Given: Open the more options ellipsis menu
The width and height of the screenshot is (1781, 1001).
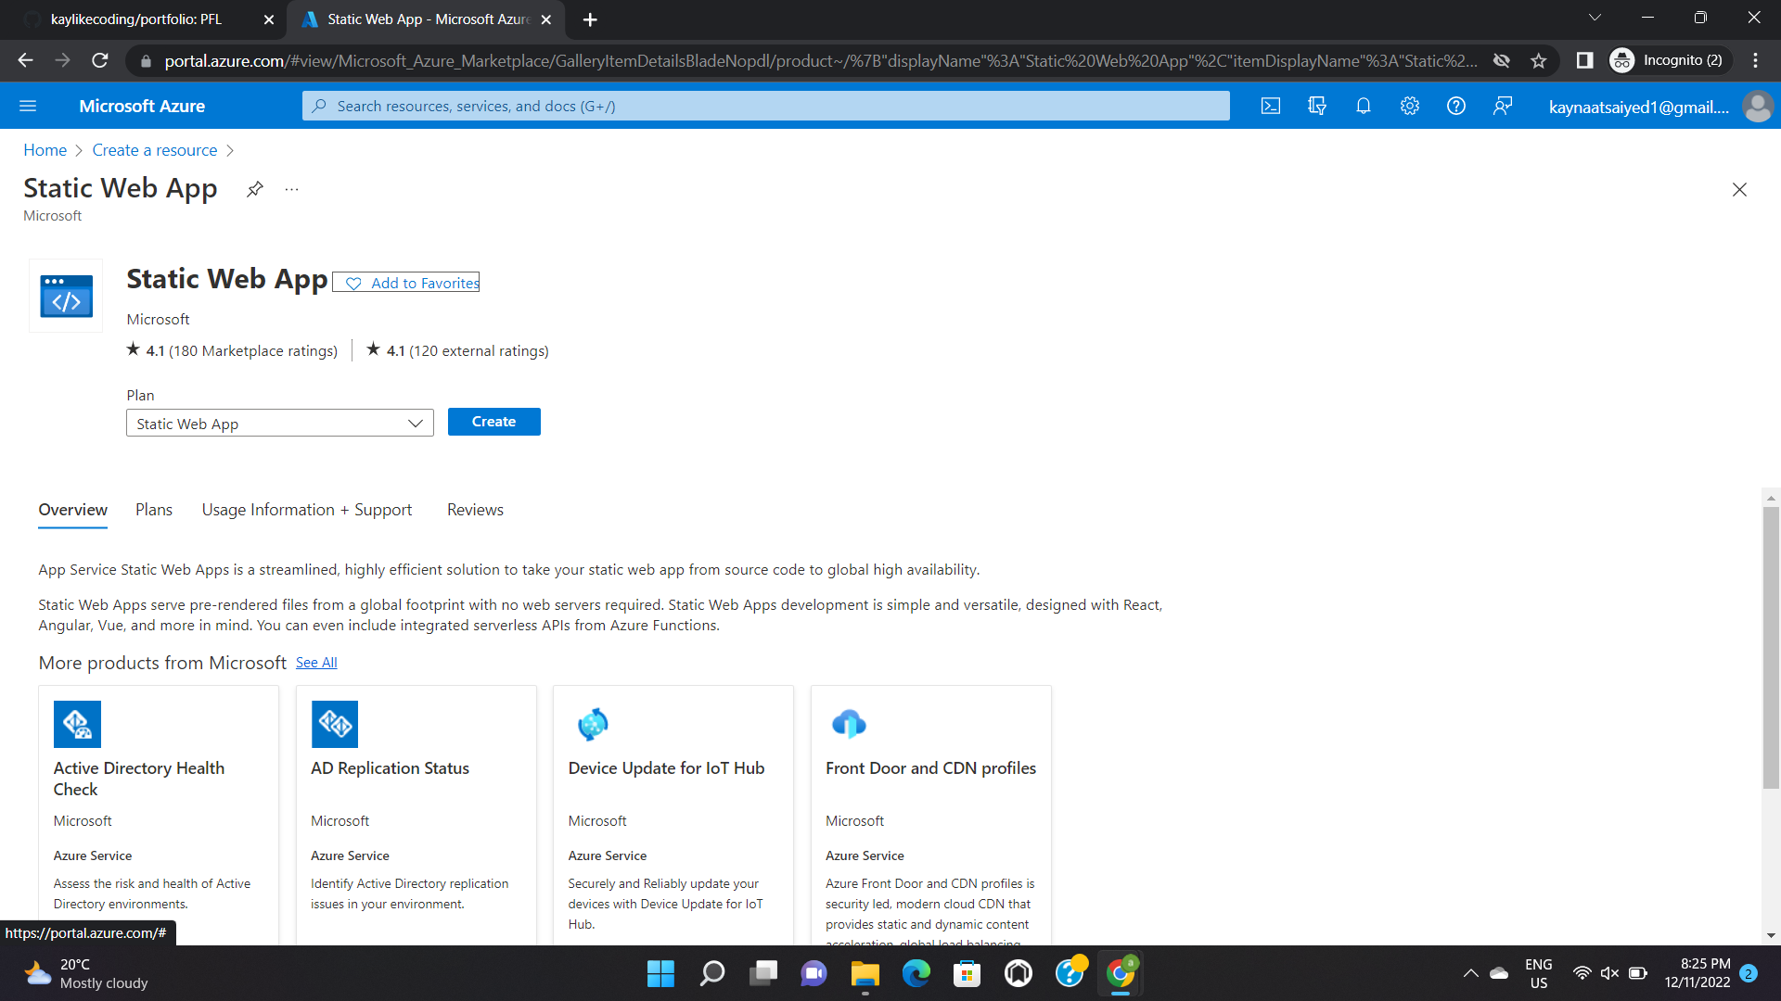Looking at the screenshot, I should click(292, 189).
